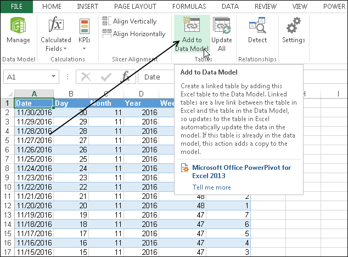Viewport: 348px width, 257px height.
Task: Select row 10 header
Action: click(7, 187)
